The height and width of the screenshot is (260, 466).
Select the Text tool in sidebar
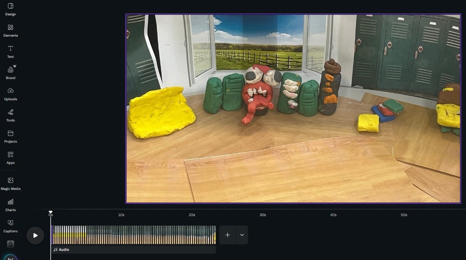10,52
